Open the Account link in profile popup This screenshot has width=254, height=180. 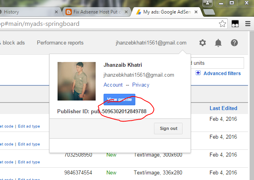(x=113, y=85)
